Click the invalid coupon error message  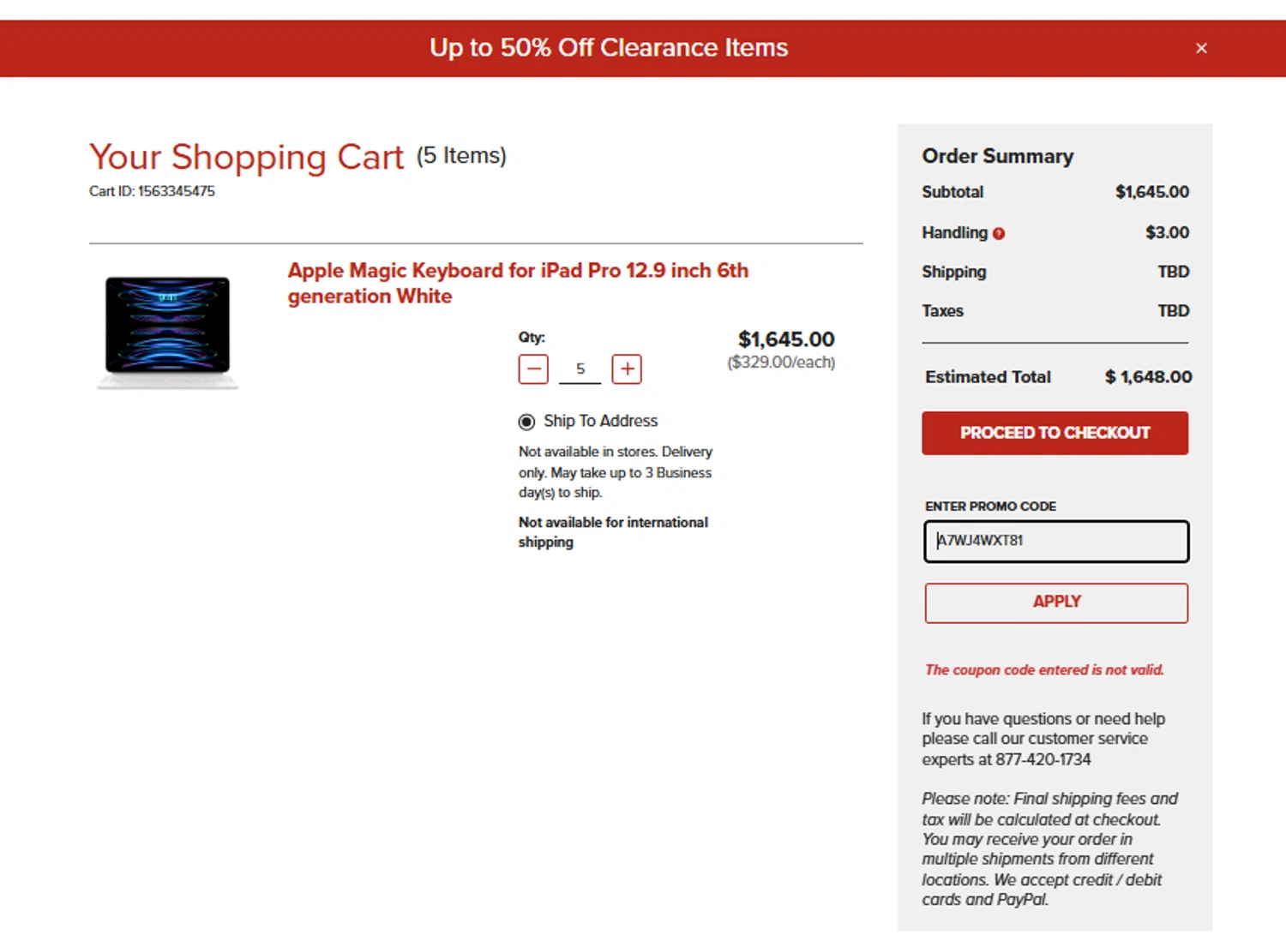(1044, 670)
